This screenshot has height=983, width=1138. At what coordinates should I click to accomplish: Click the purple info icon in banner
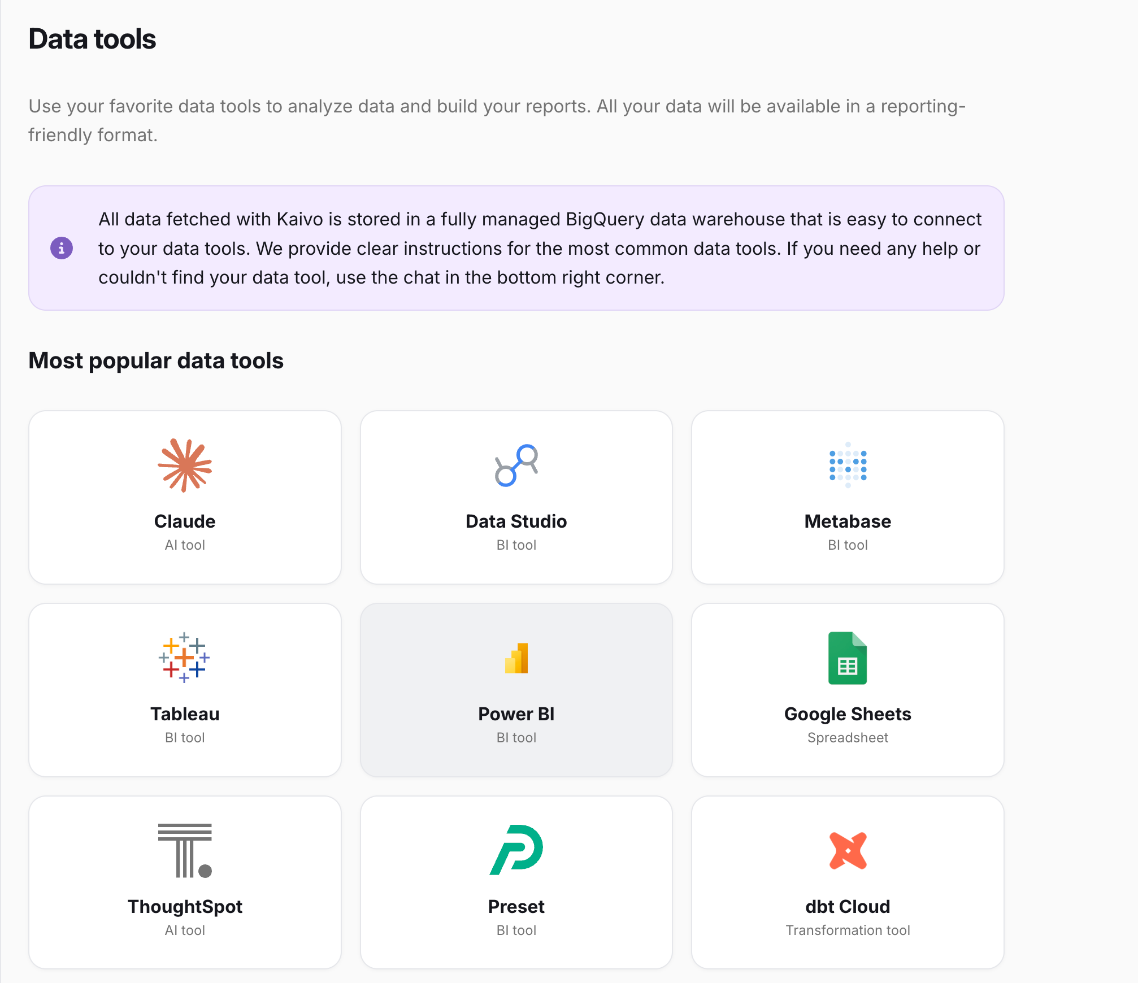click(62, 248)
